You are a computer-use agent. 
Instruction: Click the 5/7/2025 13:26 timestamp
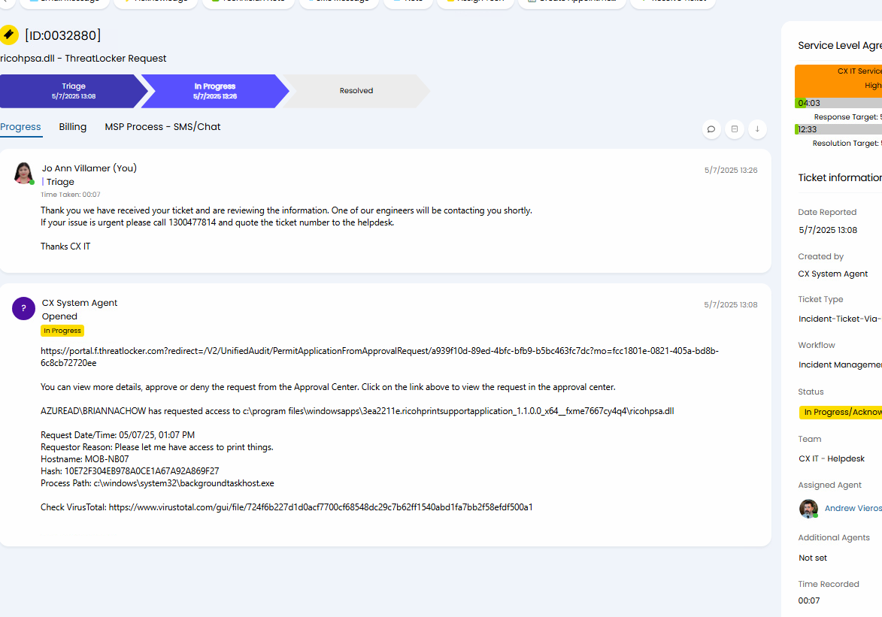731,170
